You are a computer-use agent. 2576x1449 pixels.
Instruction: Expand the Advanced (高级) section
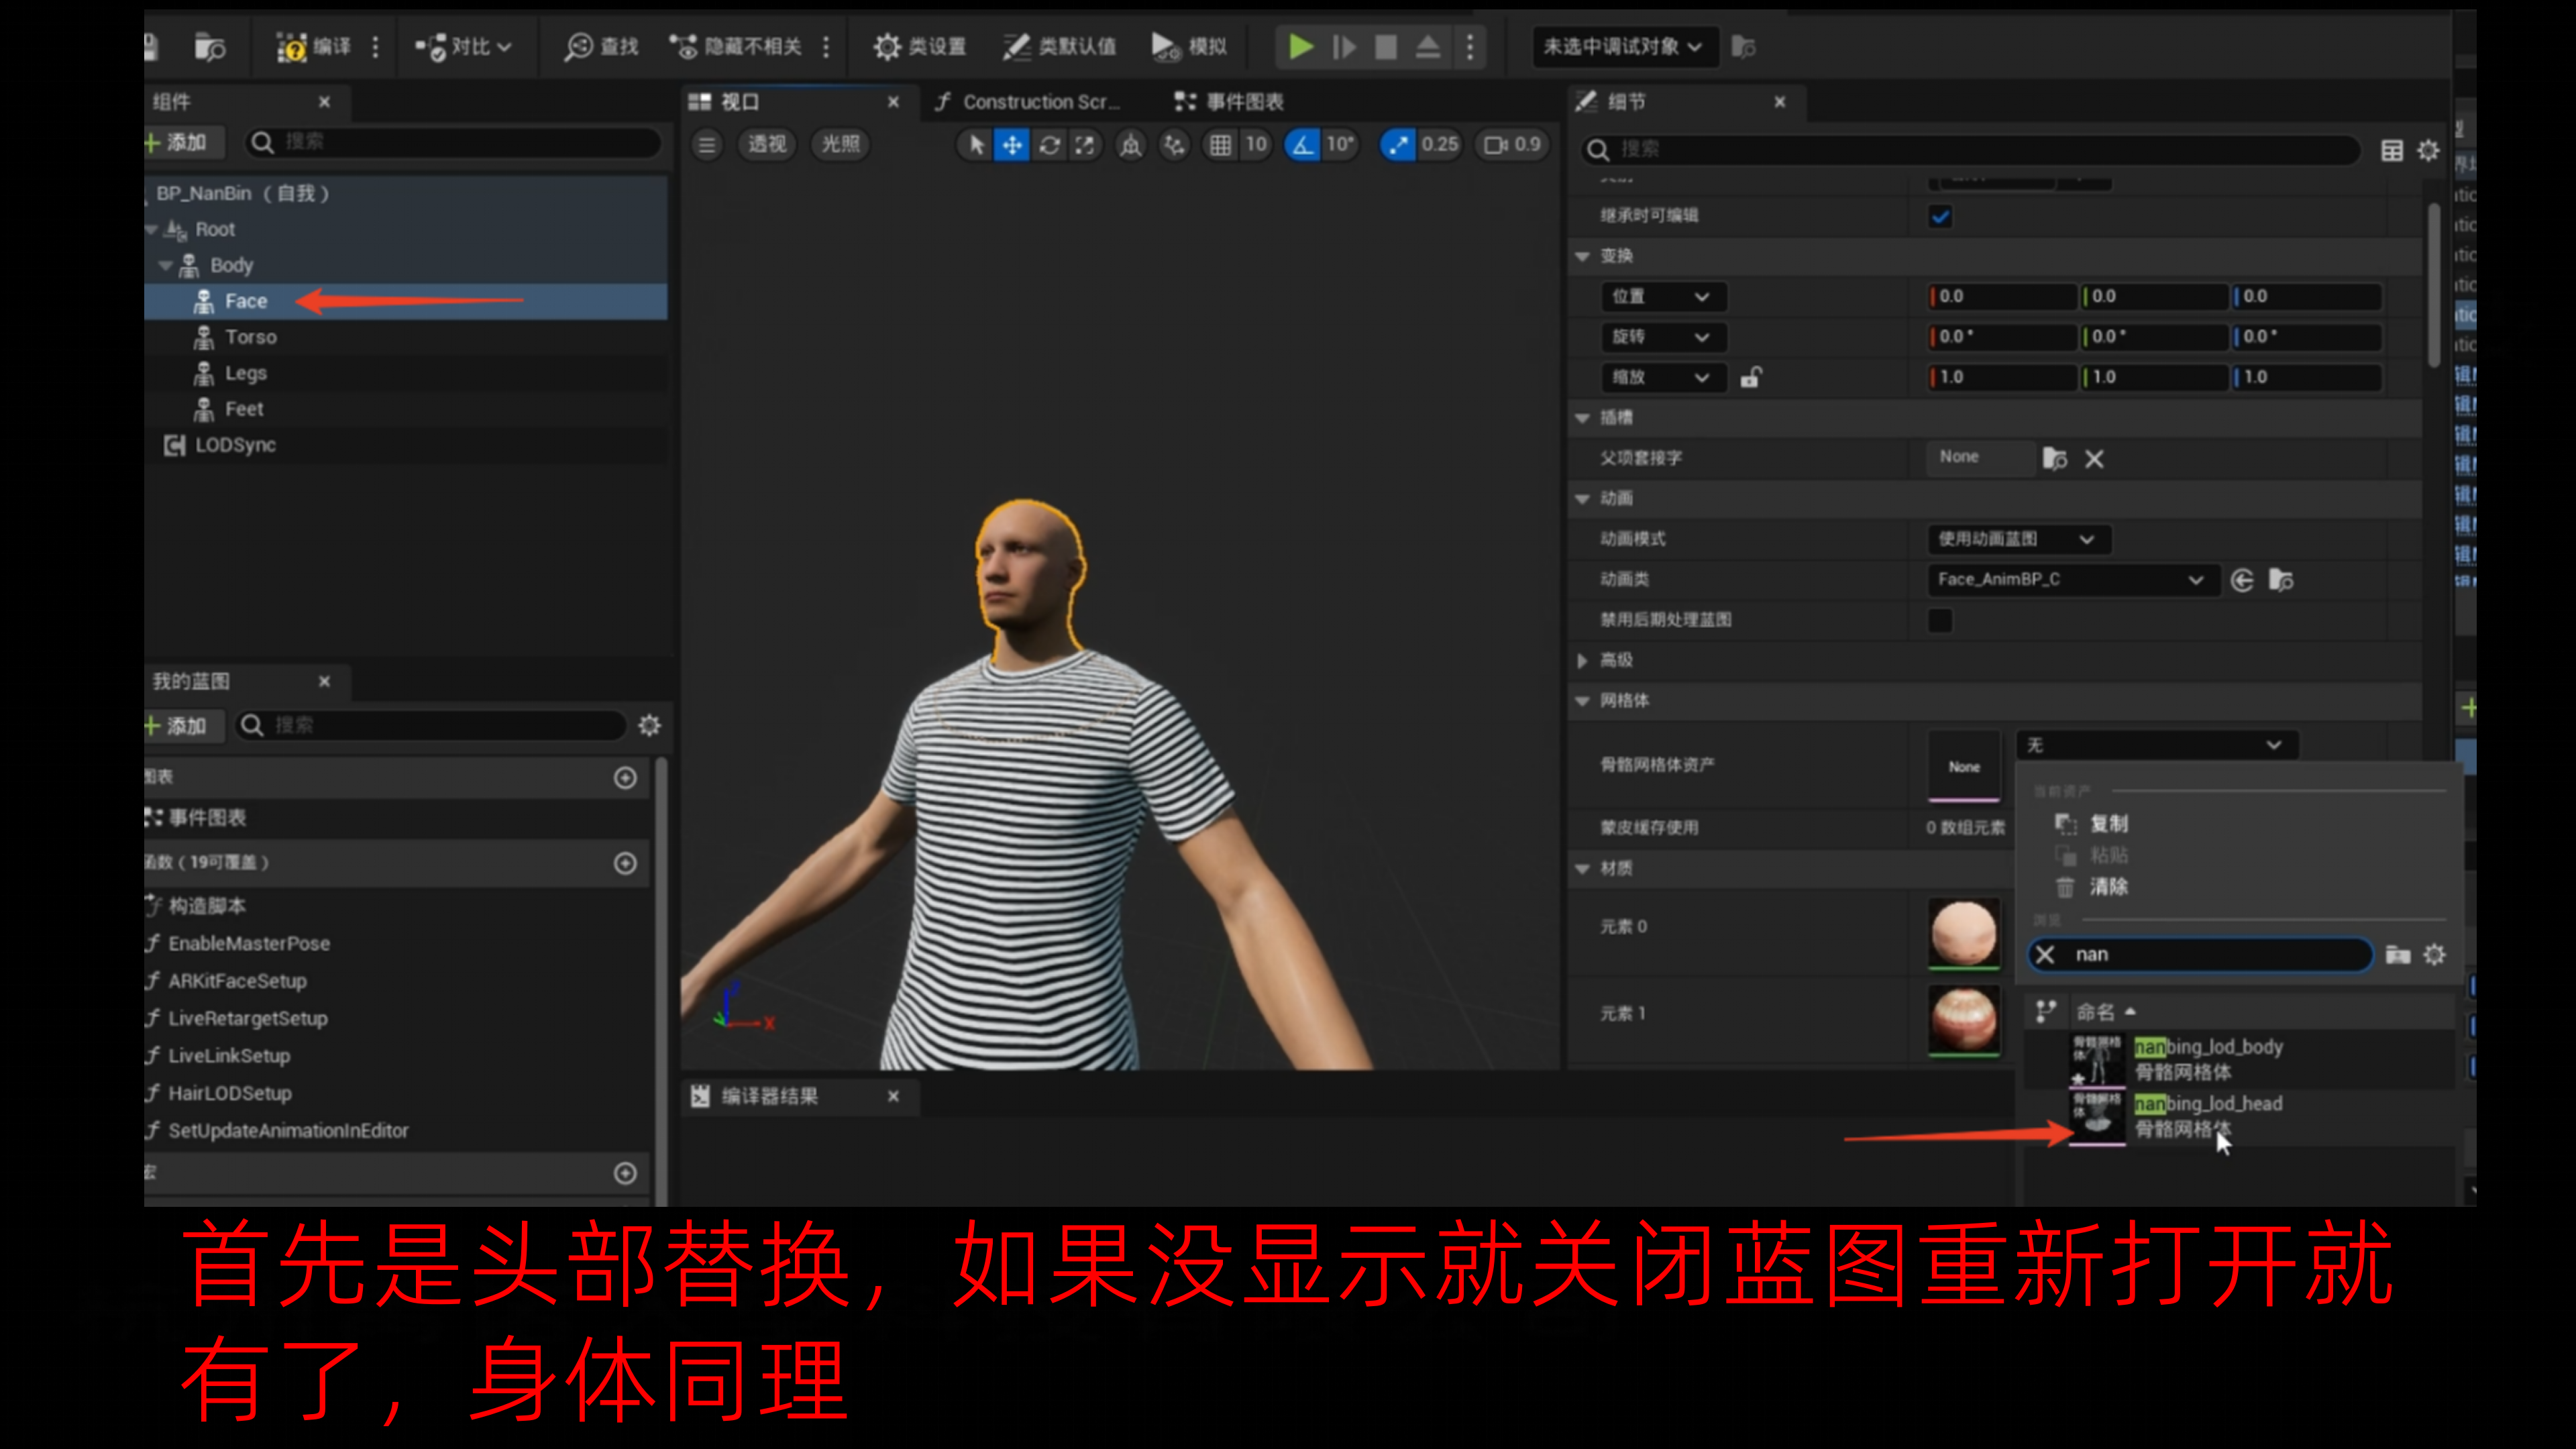1583,661
